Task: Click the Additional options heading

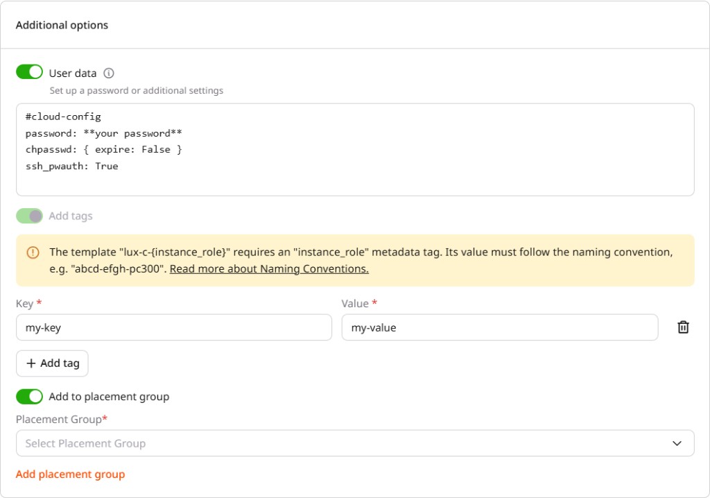Action: [62, 25]
